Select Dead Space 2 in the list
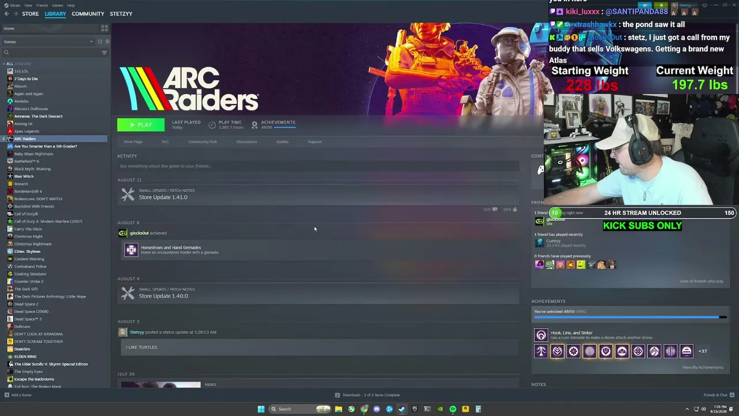 click(26, 304)
